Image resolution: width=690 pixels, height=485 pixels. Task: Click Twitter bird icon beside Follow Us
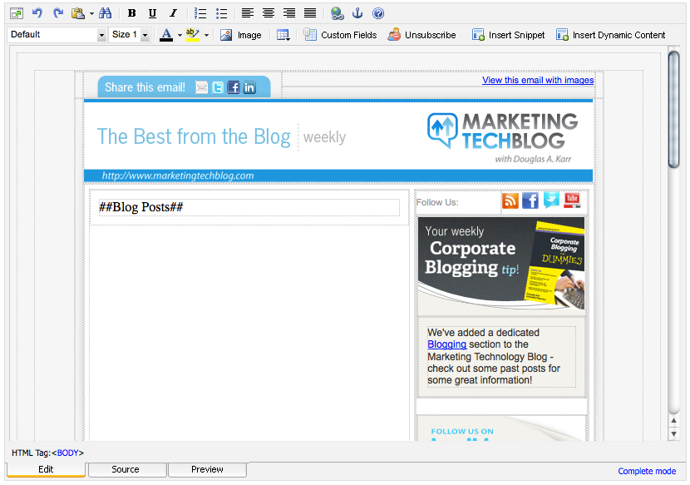pyautogui.click(x=551, y=200)
